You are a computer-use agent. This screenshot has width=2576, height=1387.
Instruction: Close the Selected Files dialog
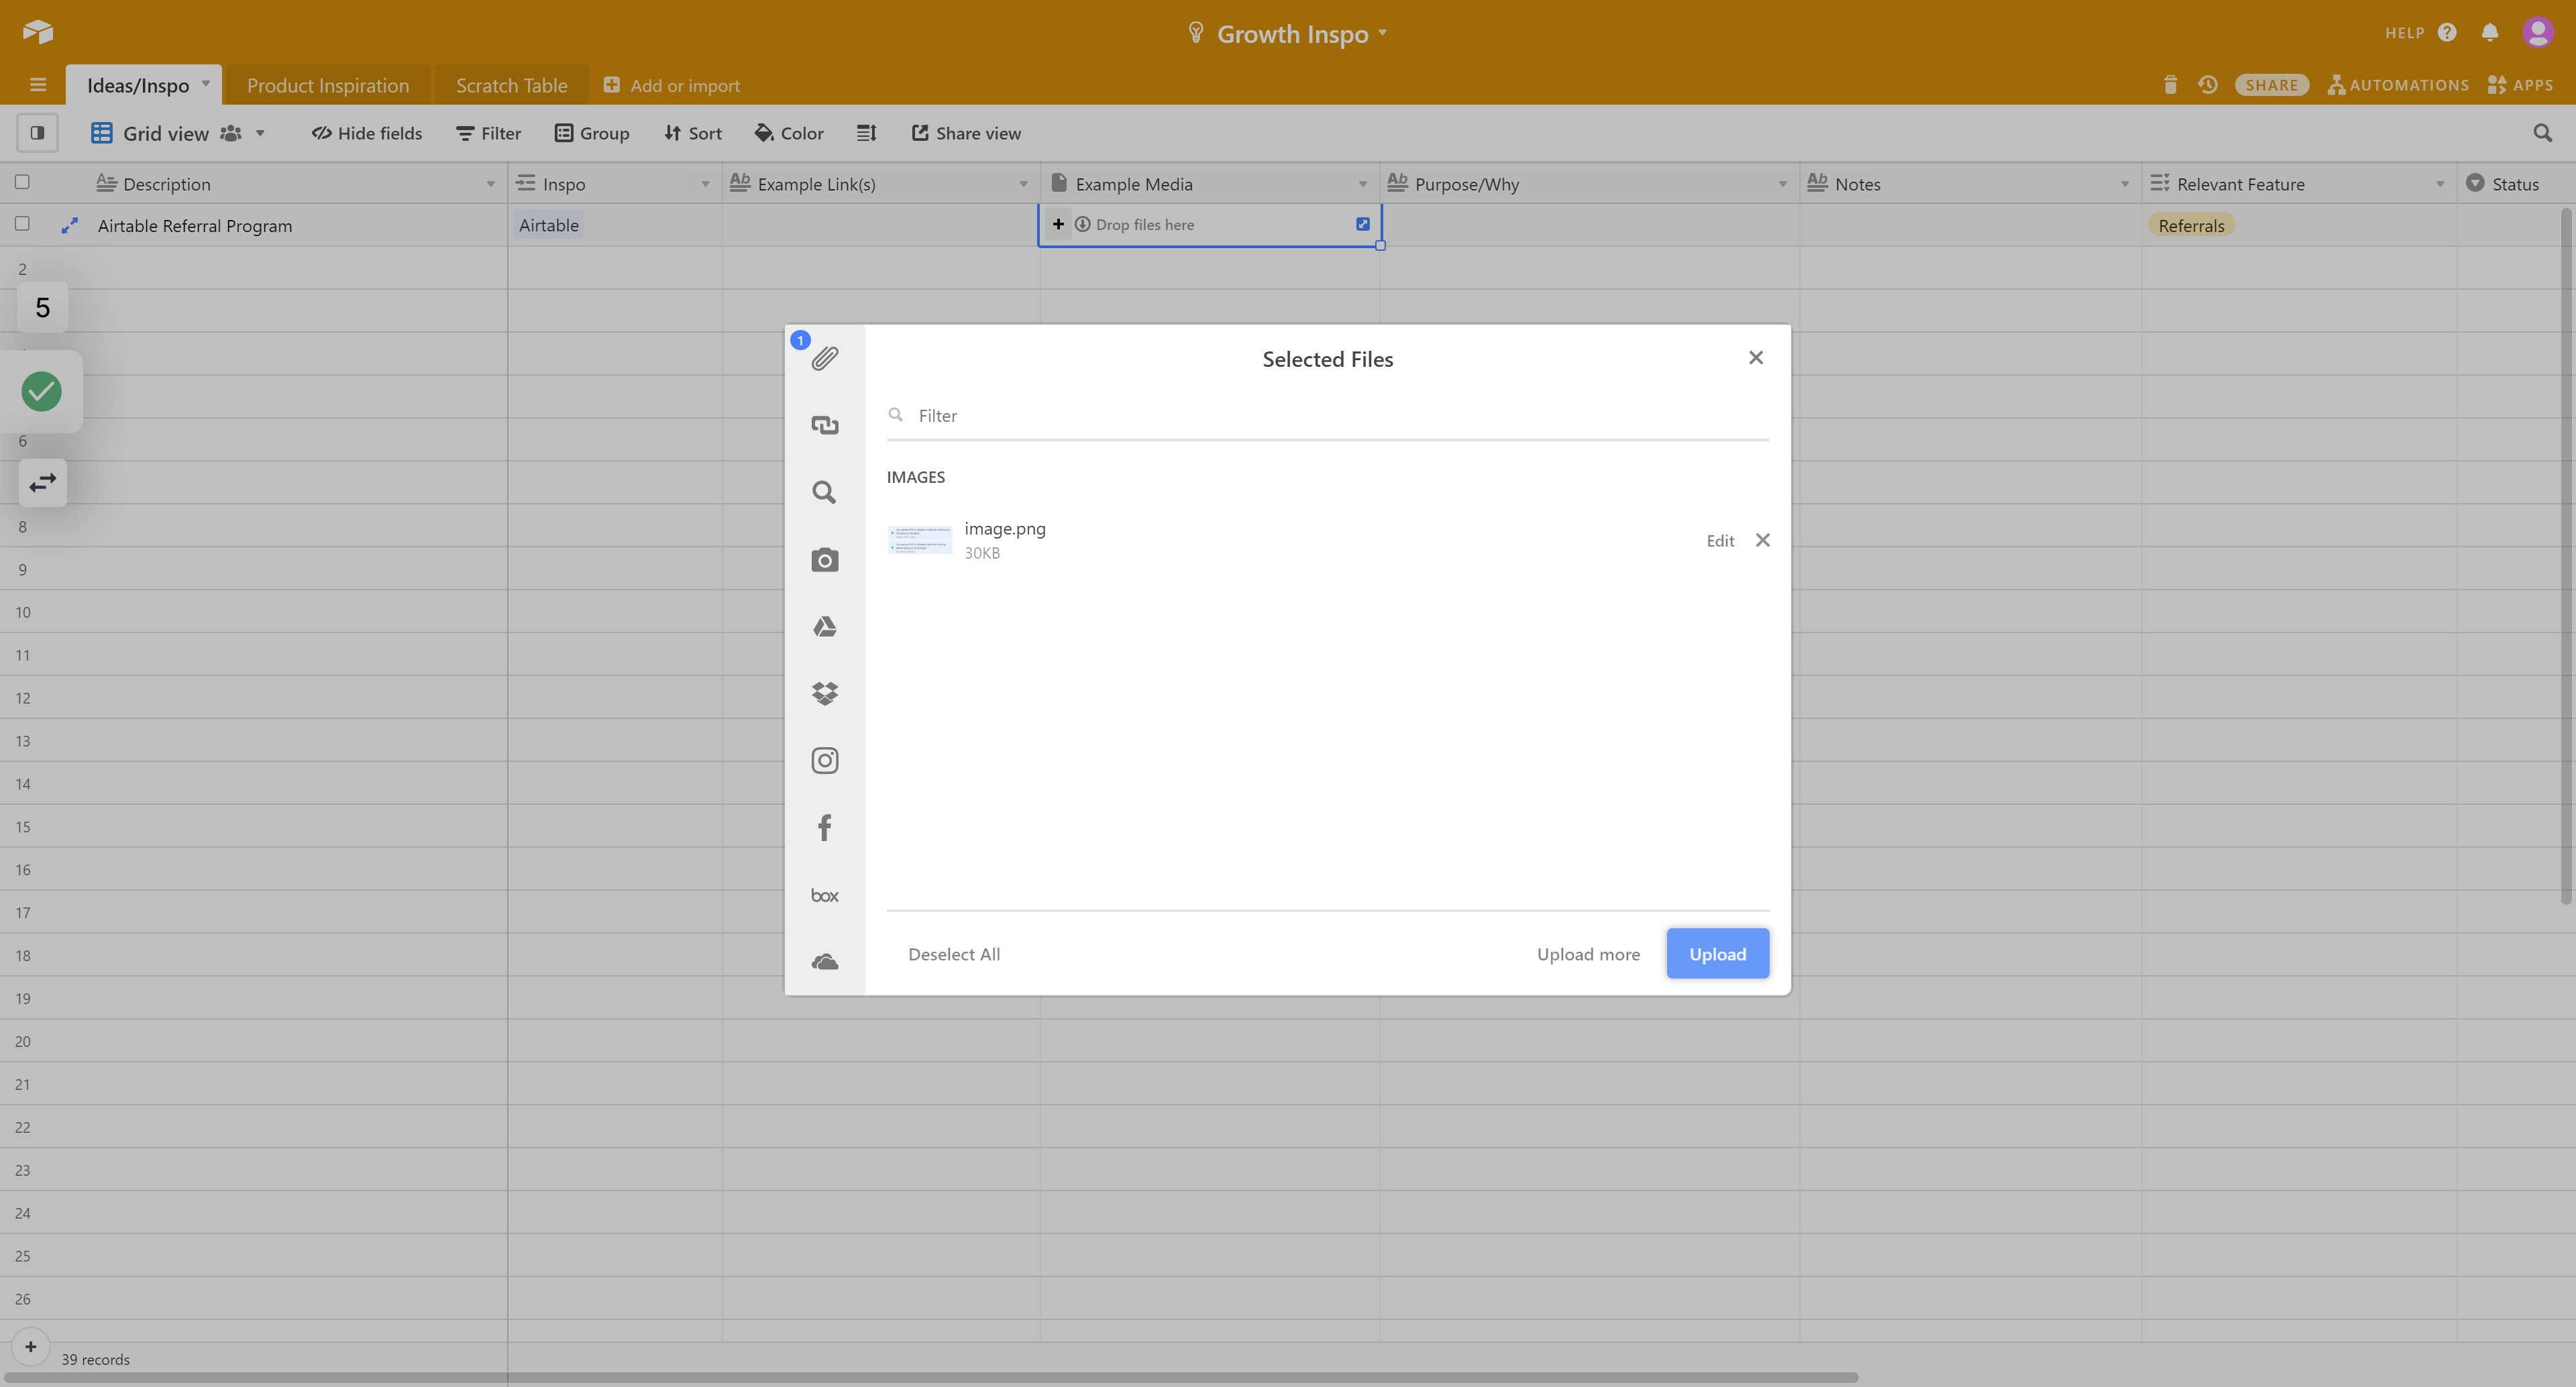1755,358
